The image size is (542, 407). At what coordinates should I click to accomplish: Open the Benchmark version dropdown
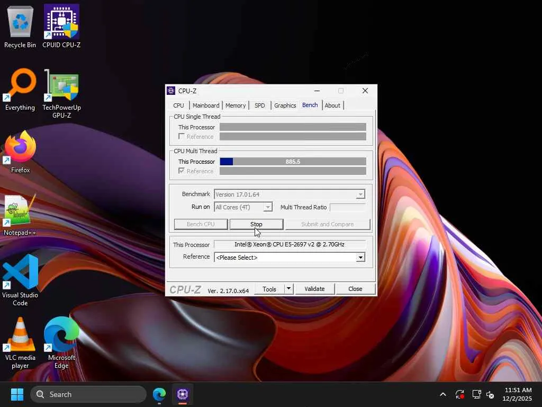coord(360,194)
